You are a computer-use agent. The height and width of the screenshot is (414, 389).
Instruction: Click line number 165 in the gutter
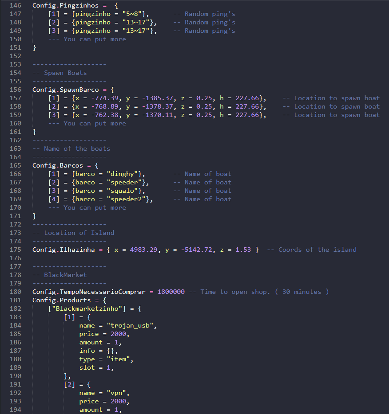16,165
